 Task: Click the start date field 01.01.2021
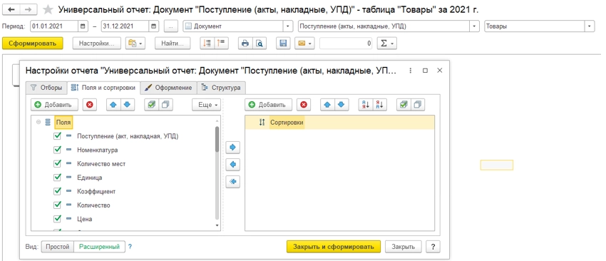(53, 26)
